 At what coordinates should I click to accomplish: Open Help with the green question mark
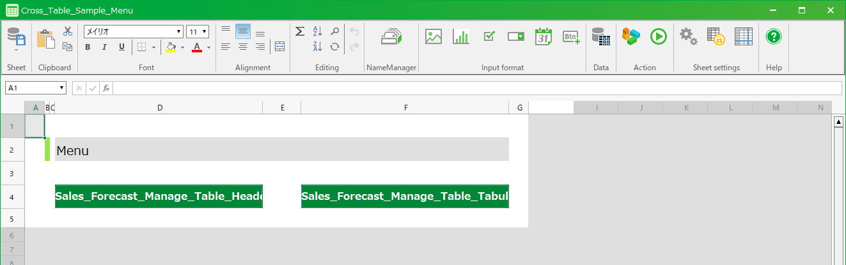(x=774, y=37)
